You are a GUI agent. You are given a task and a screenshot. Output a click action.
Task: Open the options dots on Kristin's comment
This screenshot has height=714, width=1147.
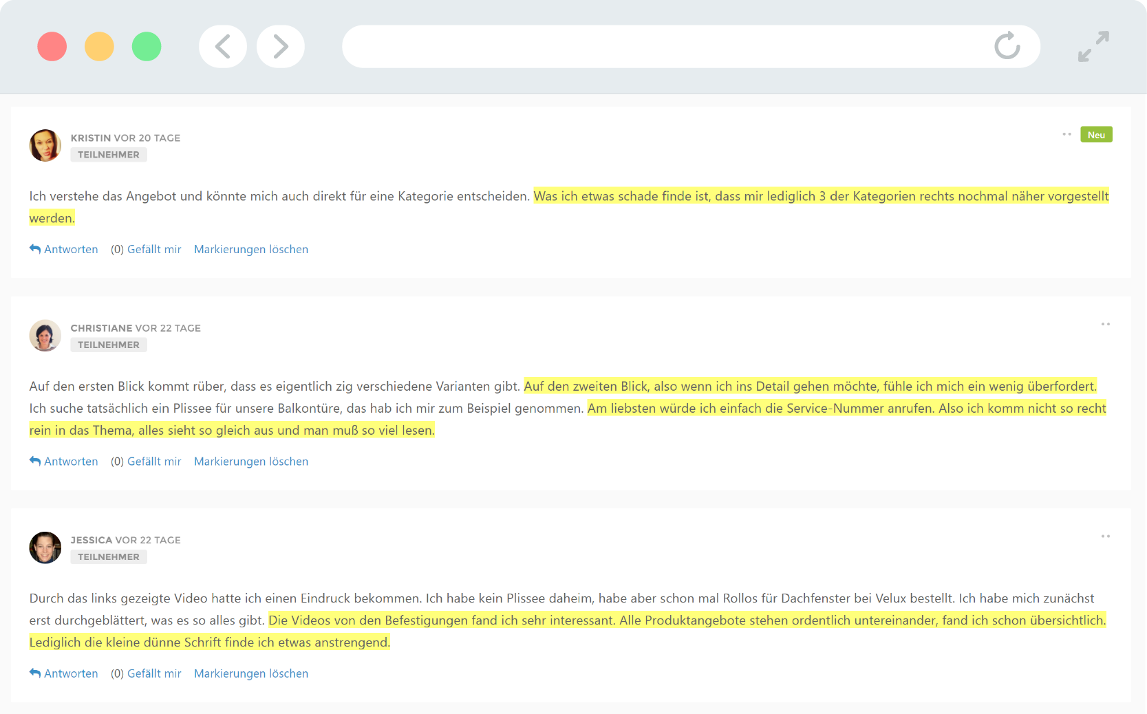pos(1066,134)
